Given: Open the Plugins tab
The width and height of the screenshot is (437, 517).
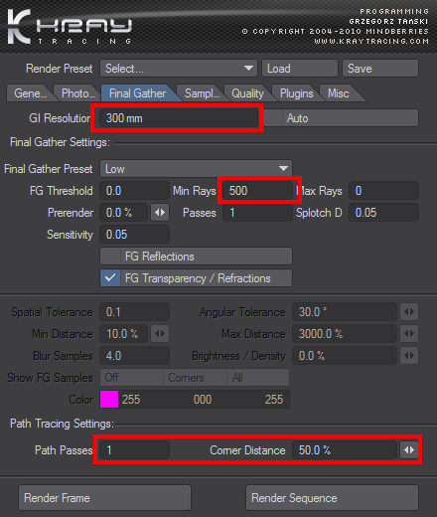Looking at the screenshot, I should pyautogui.click(x=296, y=93).
